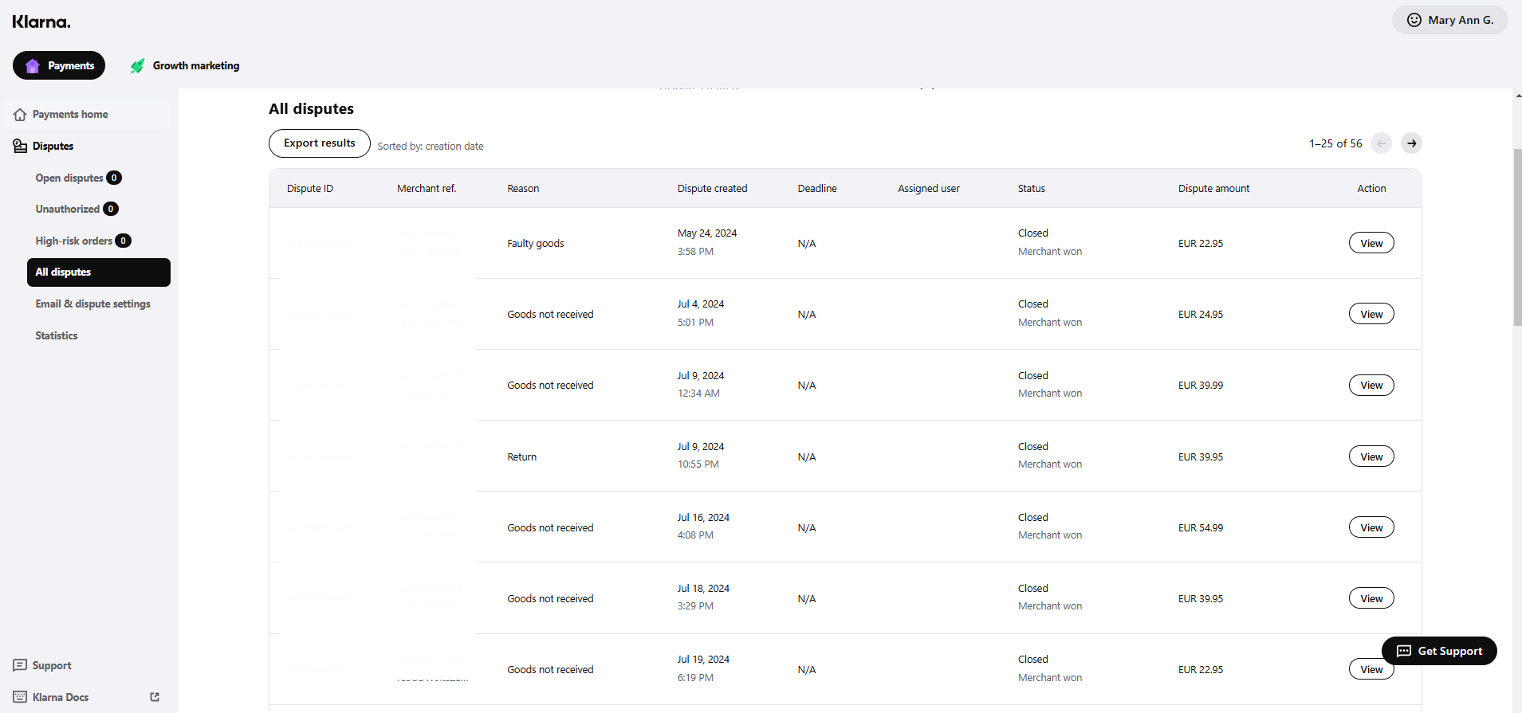Click the Disputes section icon
The image size is (1522, 713).
point(20,146)
